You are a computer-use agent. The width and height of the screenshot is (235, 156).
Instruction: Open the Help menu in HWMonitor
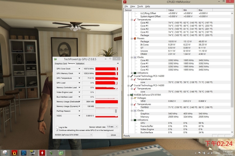[x=148, y=6]
